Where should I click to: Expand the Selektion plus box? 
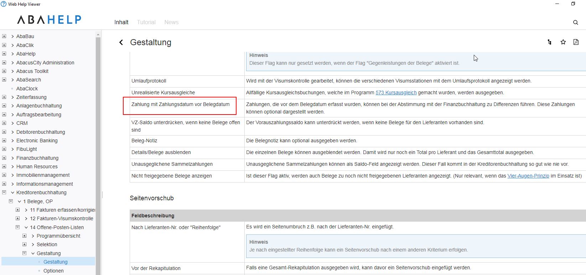tap(24, 244)
